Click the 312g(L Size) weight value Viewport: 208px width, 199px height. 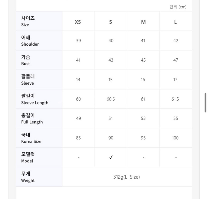pos(126,177)
